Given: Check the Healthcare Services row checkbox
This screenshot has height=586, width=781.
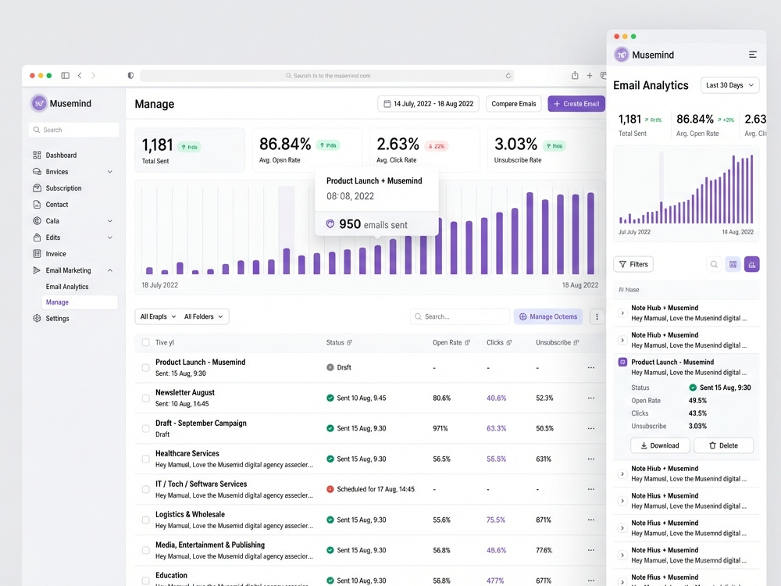Looking at the screenshot, I should coord(145,459).
